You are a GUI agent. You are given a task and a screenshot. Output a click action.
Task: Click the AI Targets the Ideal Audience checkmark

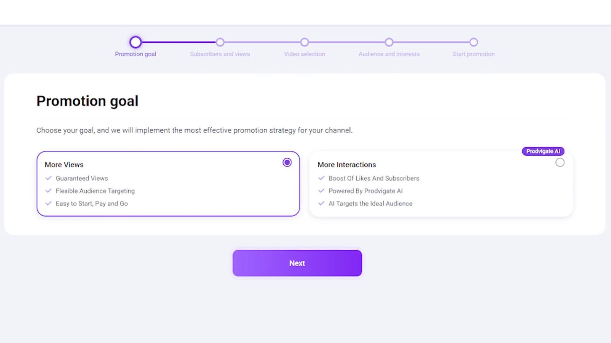pos(321,204)
